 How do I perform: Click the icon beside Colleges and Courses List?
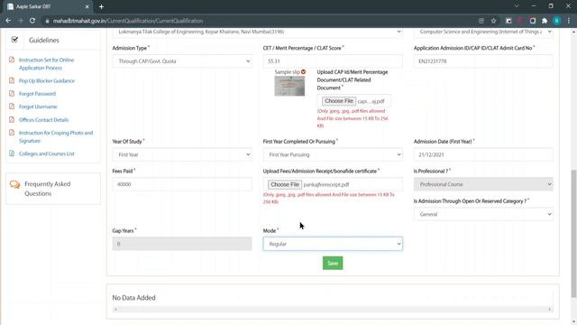pyautogui.click(x=12, y=153)
